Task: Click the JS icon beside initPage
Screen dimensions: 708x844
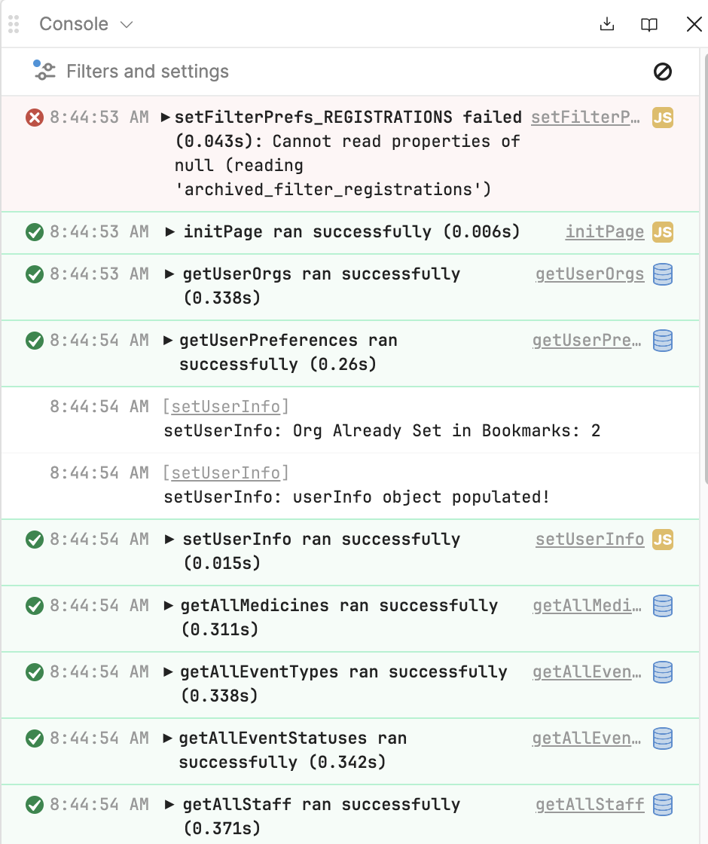Action: pos(662,232)
